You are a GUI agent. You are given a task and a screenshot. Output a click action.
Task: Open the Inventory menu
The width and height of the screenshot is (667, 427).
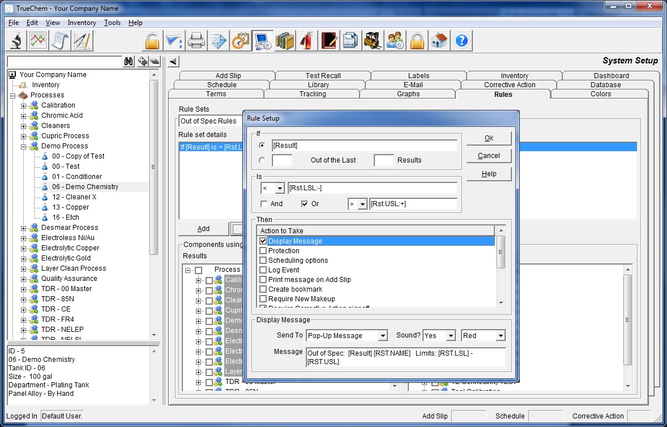pyautogui.click(x=82, y=23)
